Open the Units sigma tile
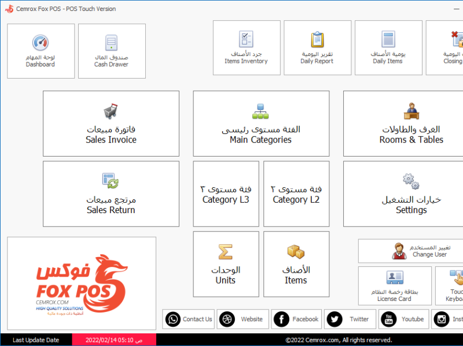Image resolution: width=463 pixels, height=346 pixels. coord(226,265)
